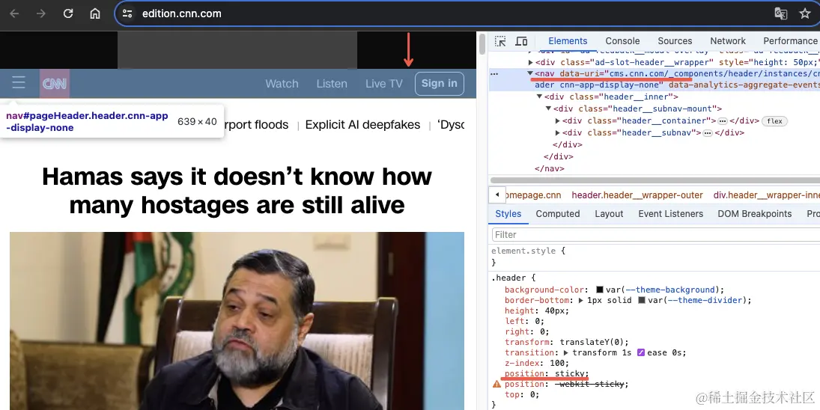Open the Hamas hostages headline article

[x=237, y=190]
